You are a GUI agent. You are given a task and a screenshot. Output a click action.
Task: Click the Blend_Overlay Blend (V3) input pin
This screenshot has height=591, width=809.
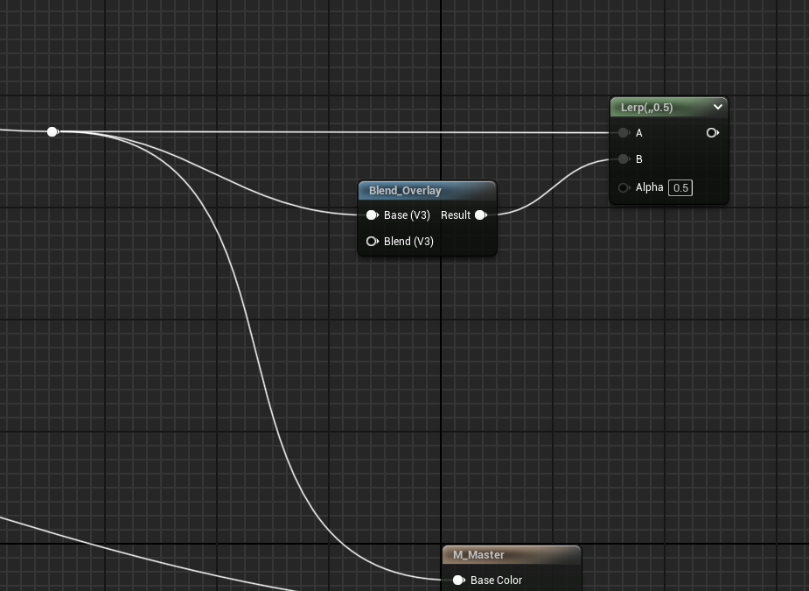(x=372, y=242)
